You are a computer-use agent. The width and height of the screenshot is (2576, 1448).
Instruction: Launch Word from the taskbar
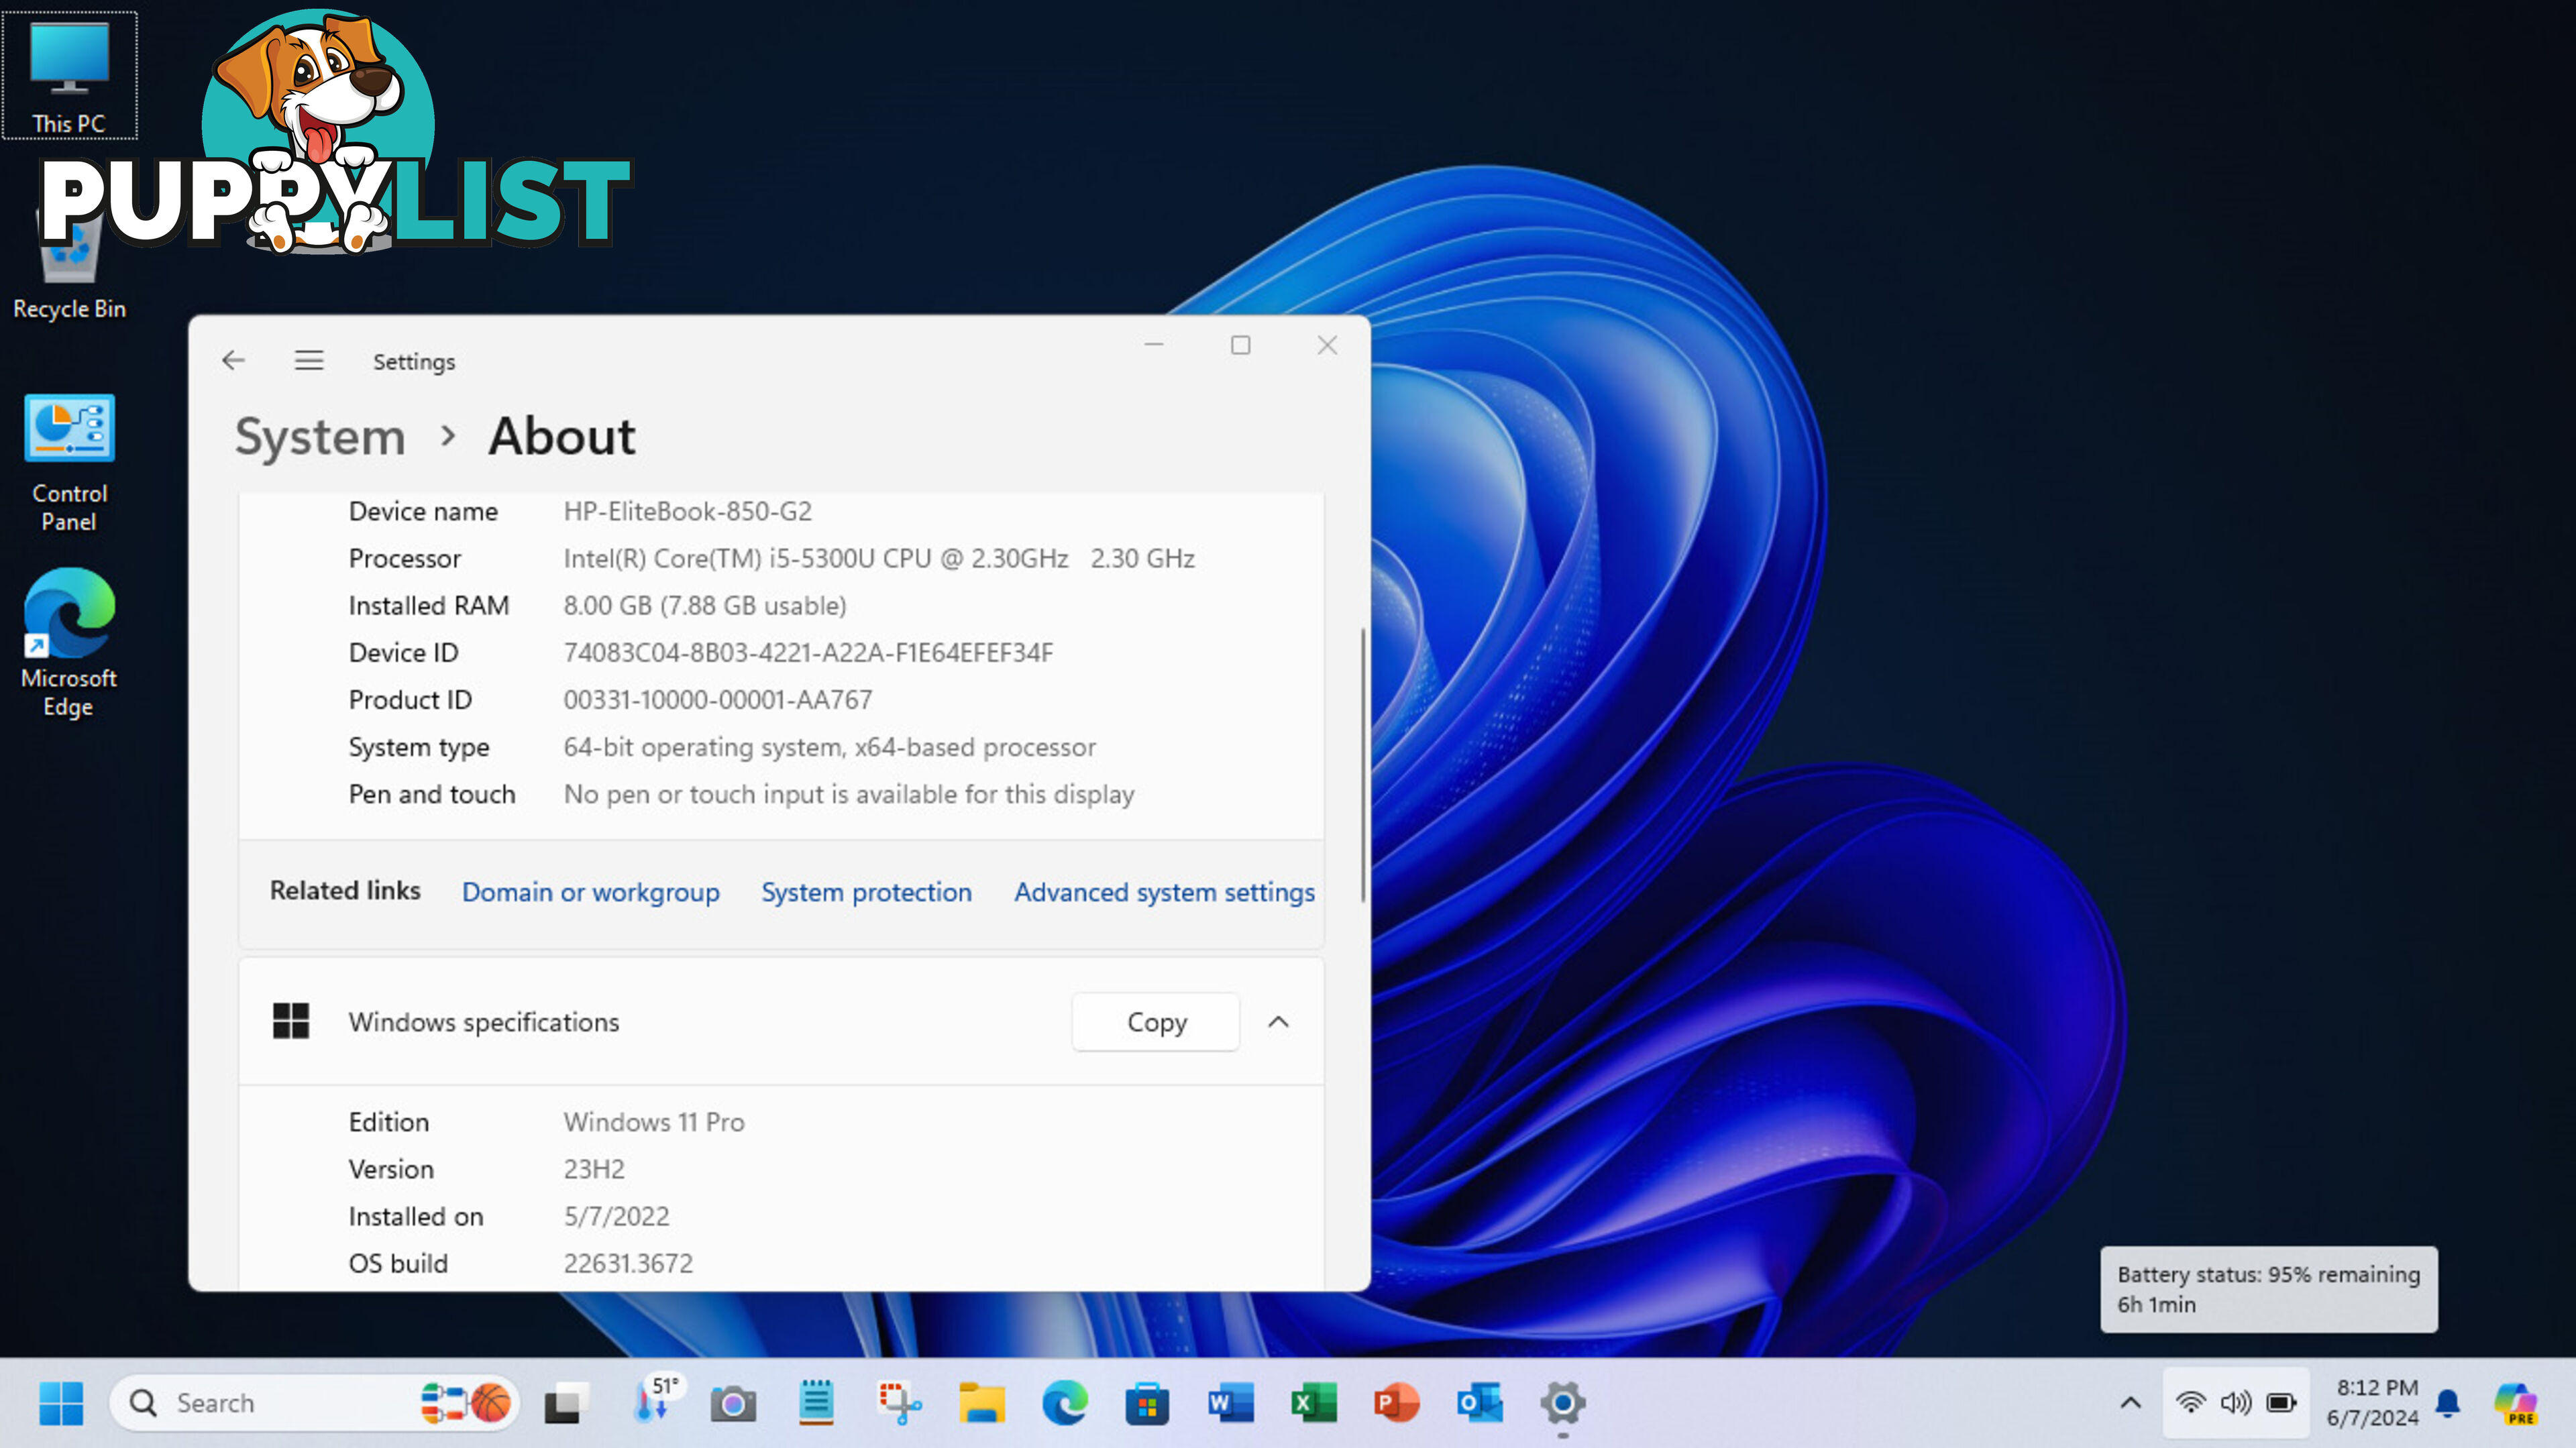(1230, 1403)
